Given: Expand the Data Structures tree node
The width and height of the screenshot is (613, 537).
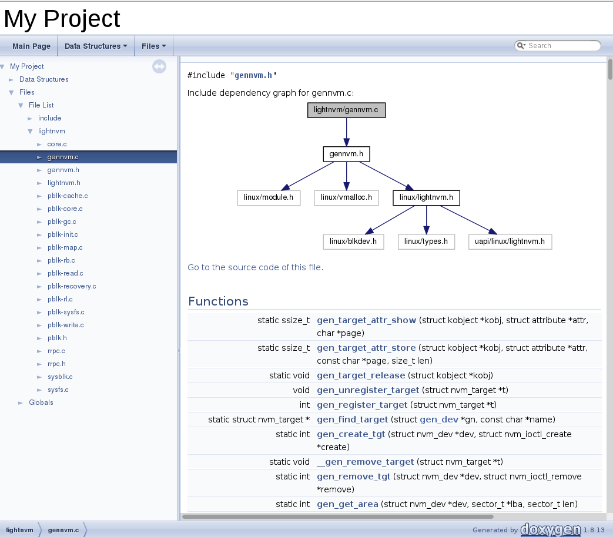Looking at the screenshot, I should pyautogui.click(x=11, y=80).
